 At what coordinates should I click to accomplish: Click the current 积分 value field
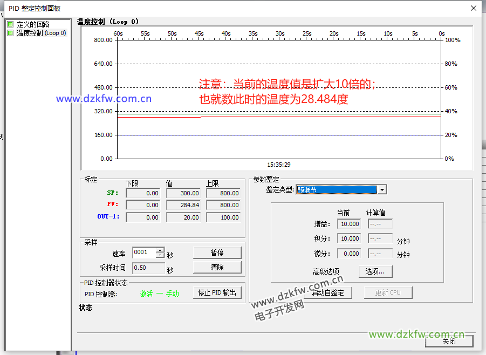pyautogui.click(x=350, y=238)
